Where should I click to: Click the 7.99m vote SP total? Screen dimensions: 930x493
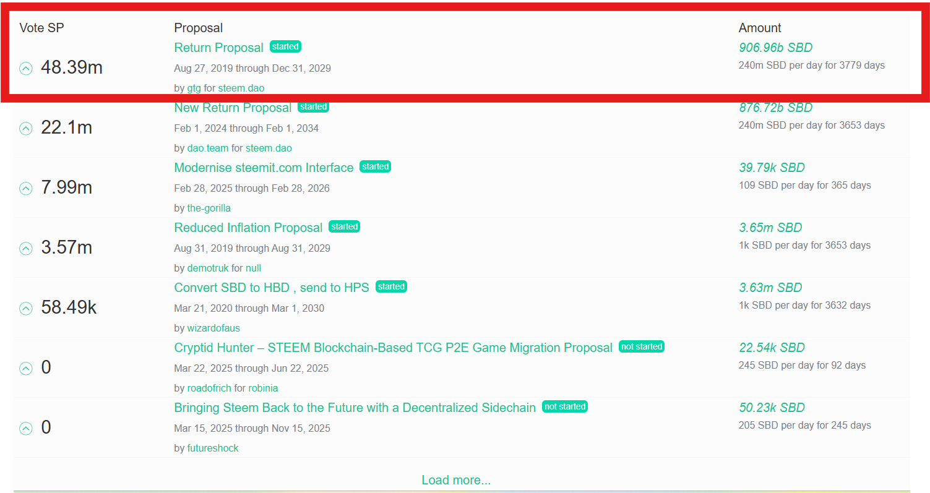click(x=66, y=188)
